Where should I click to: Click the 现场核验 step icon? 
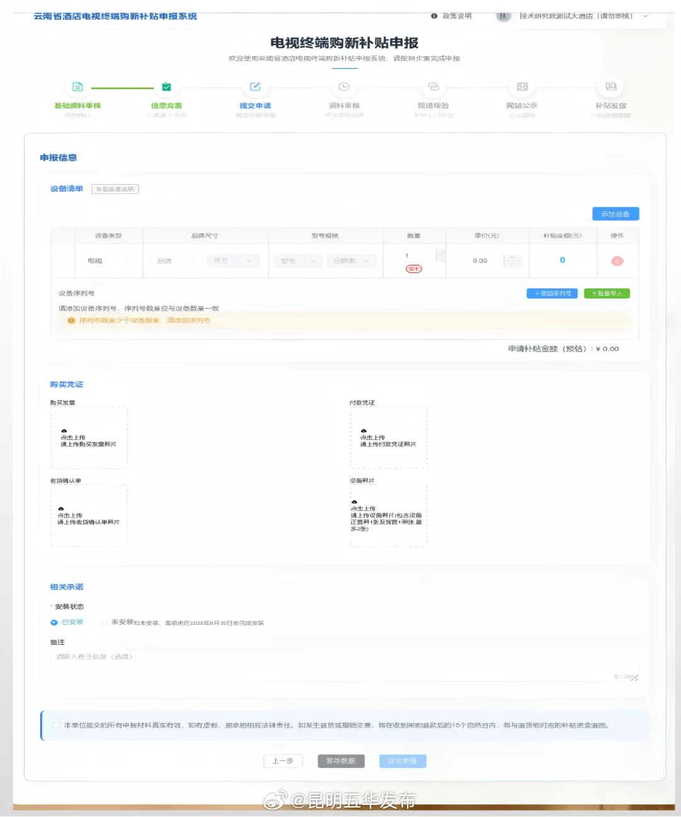[x=433, y=87]
